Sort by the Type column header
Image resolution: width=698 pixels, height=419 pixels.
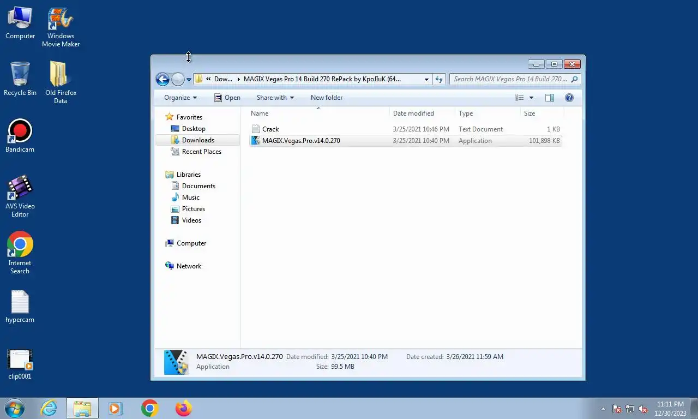point(488,113)
